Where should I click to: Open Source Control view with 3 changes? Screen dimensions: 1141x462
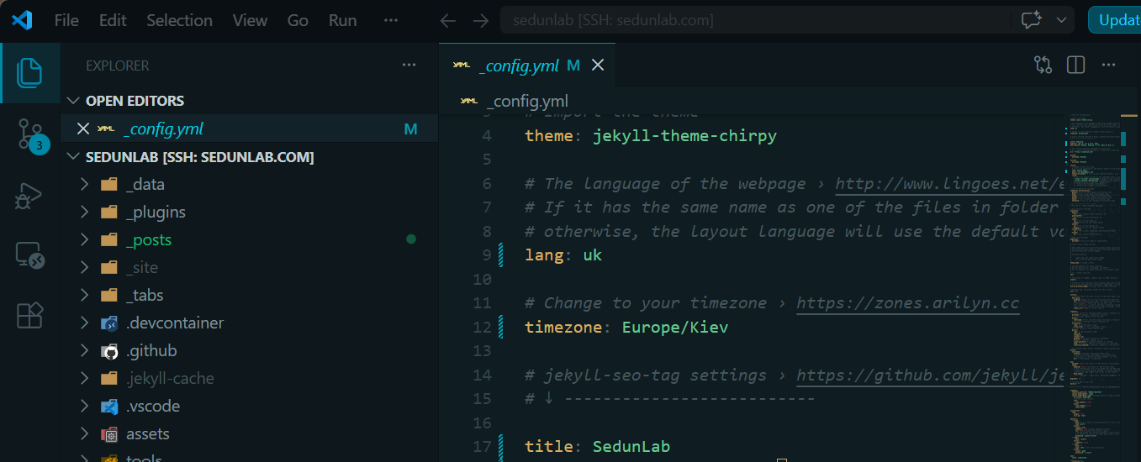tap(29, 135)
